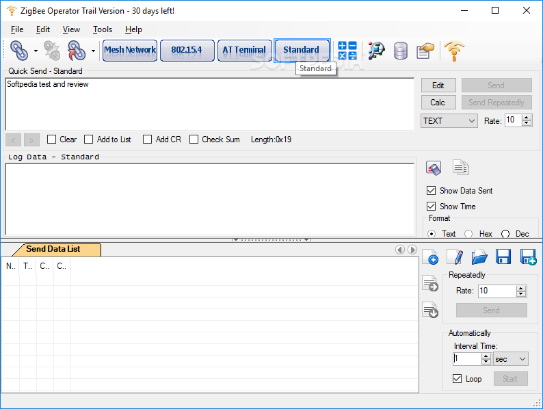This screenshot has width=543, height=409.
Task: Click the previous history arrow button
Action: (14, 140)
